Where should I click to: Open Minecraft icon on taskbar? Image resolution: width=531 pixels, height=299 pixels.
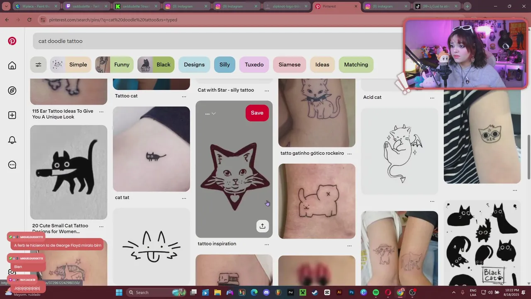click(303, 292)
